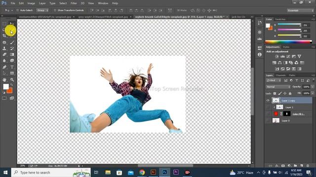The image size is (316, 177).
Task: Filter layers by type layers
Action: pyautogui.click(x=297, y=80)
